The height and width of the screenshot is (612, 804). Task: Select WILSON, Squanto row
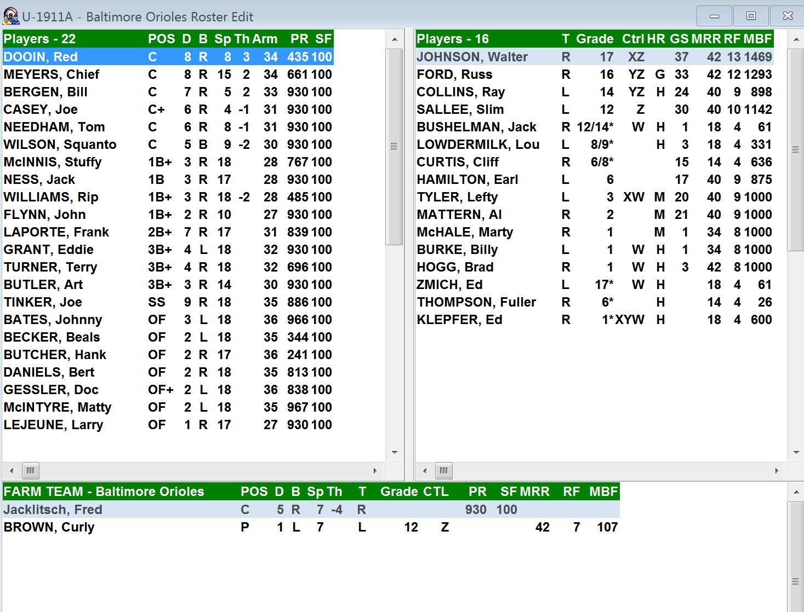pos(168,145)
